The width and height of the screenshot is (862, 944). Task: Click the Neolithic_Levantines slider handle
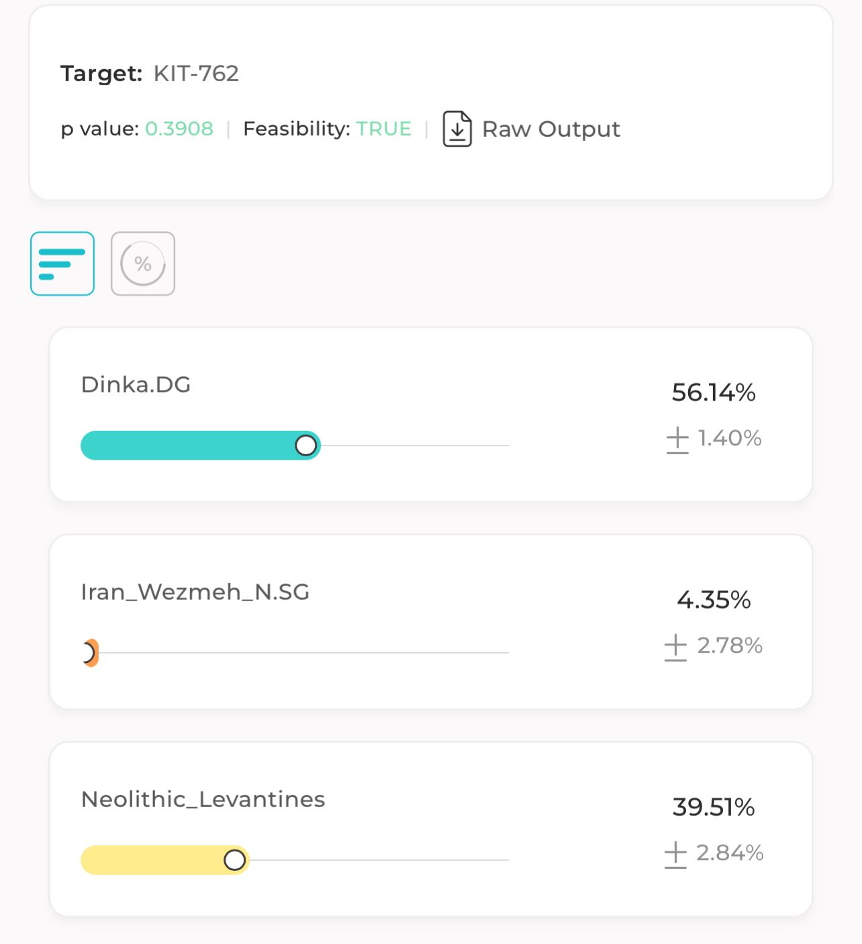click(235, 860)
